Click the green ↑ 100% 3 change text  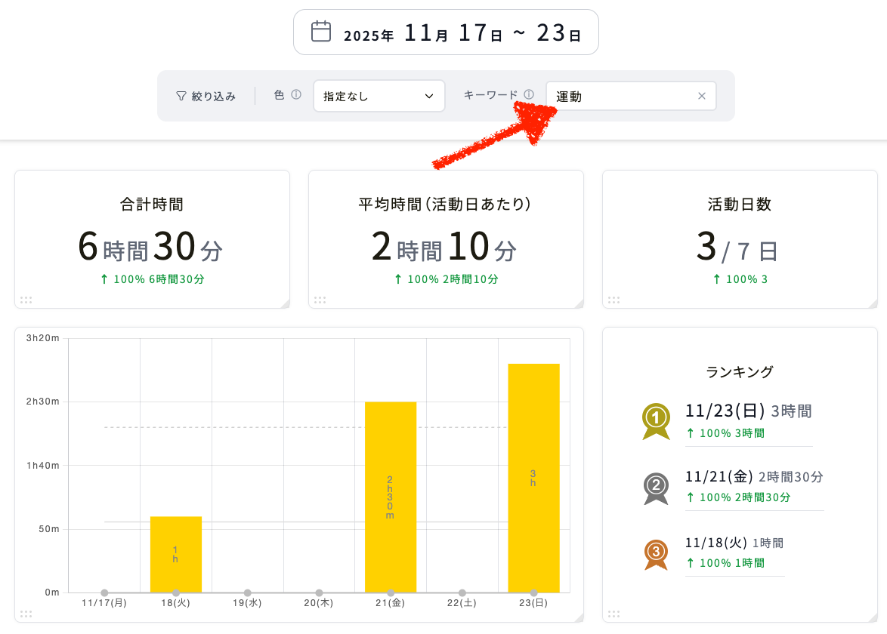[740, 279]
